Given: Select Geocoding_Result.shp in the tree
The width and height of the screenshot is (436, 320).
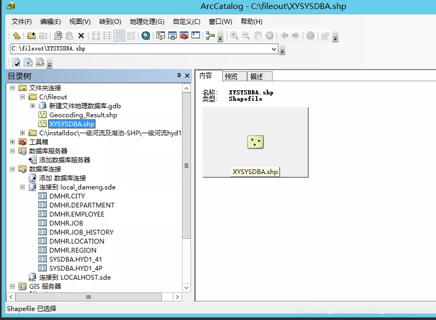Looking at the screenshot, I should point(83,115).
